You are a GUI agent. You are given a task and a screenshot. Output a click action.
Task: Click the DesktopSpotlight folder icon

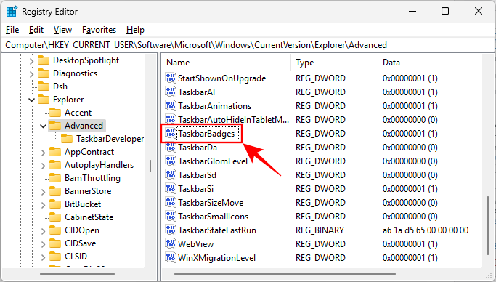44,60
